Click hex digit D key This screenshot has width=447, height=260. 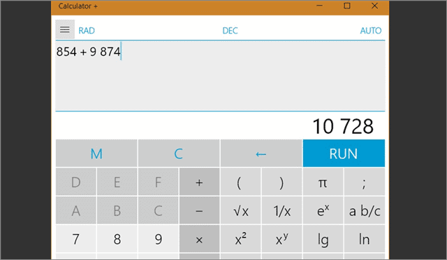[76, 182]
